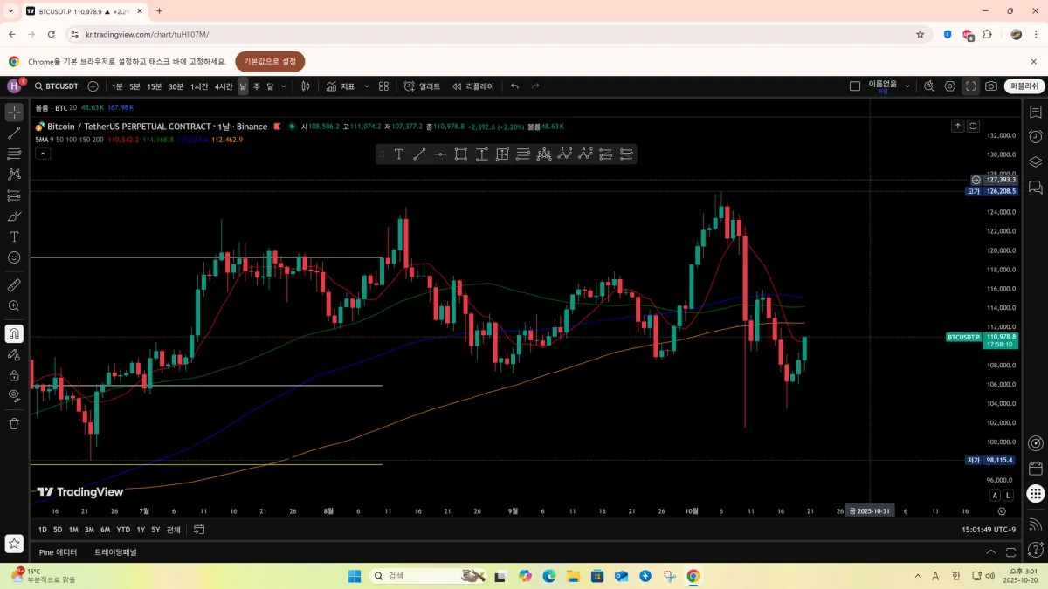The height and width of the screenshot is (589, 1048).
Task: Open the chat bubbles panel icon
Action: click(x=1036, y=187)
